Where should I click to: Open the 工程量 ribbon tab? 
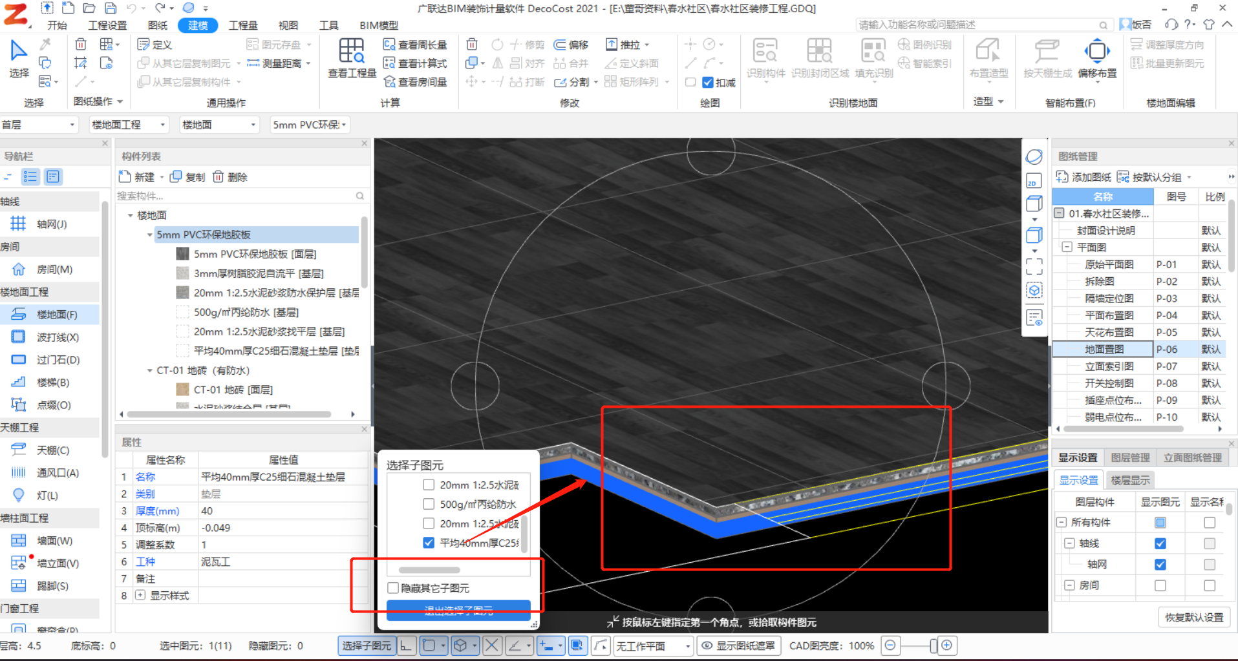[x=243, y=25]
